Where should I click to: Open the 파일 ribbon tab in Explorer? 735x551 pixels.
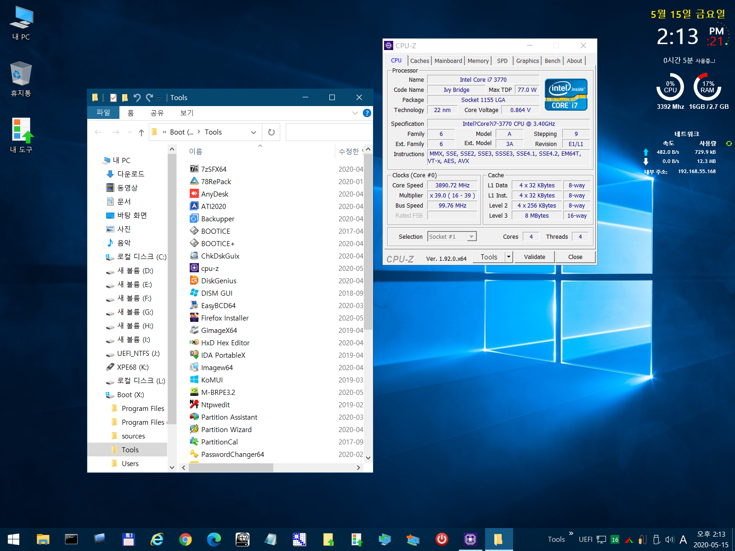tap(103, 112)
